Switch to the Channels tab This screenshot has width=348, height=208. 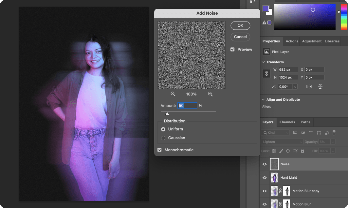(x=287, y=122)
